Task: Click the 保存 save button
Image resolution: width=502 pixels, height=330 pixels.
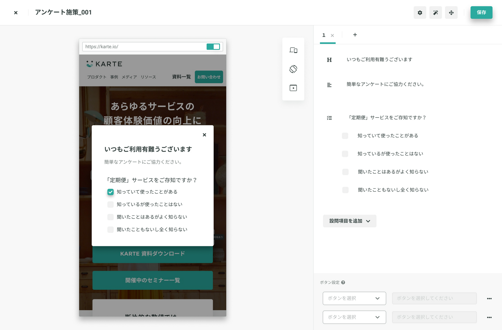Action: pyautogui.click(x=481, y=13)
